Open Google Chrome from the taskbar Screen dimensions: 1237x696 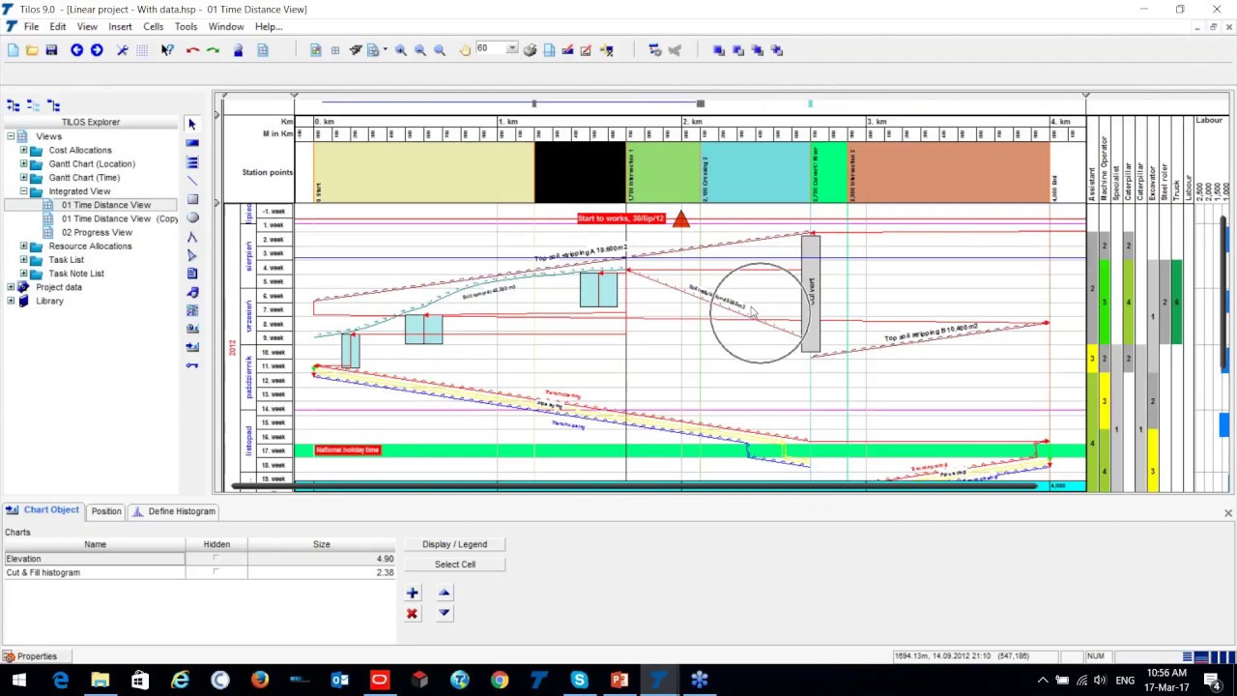(x=499, y=681)
